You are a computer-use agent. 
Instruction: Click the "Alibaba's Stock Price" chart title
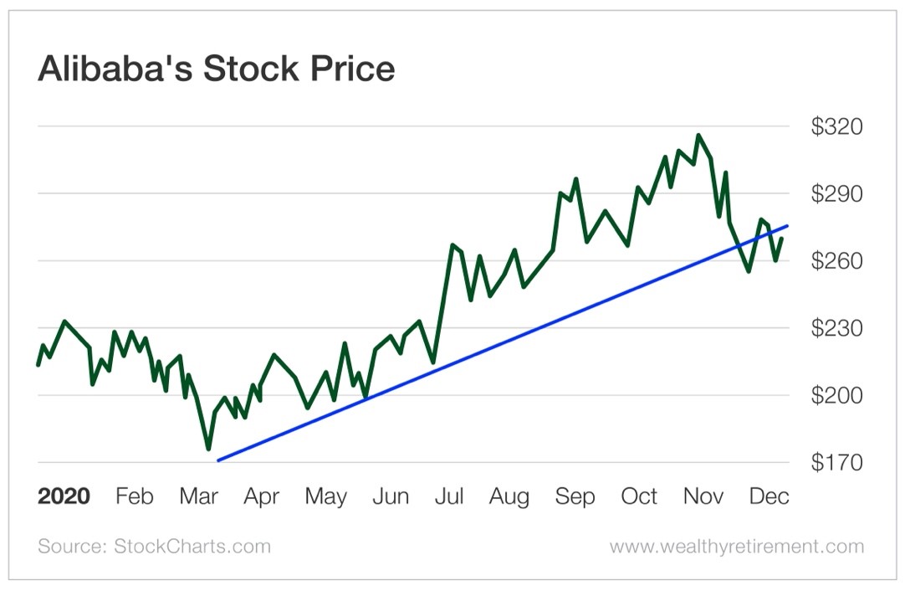(216, 69)
